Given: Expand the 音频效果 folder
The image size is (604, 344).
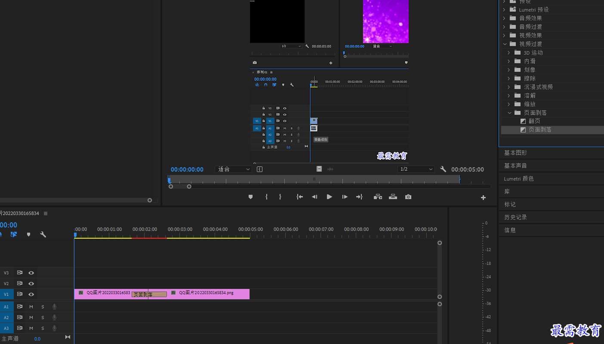Looking at the screenshot, I should point(504,18).
